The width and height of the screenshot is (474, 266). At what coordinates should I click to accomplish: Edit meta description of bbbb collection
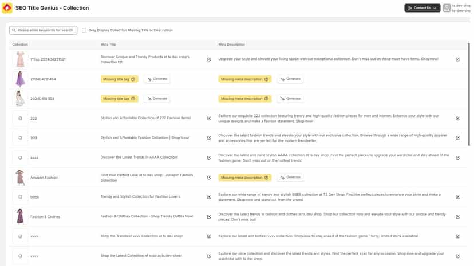click(457, 197)
